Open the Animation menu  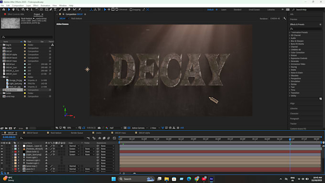(x=45, y=6)
